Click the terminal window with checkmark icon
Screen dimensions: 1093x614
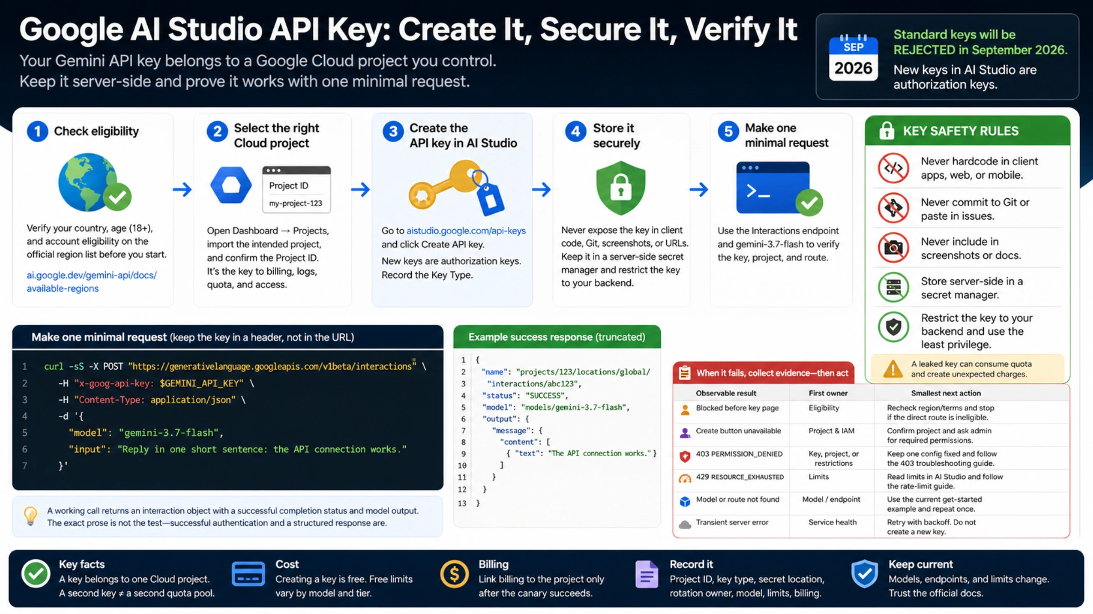pos(779,188)
